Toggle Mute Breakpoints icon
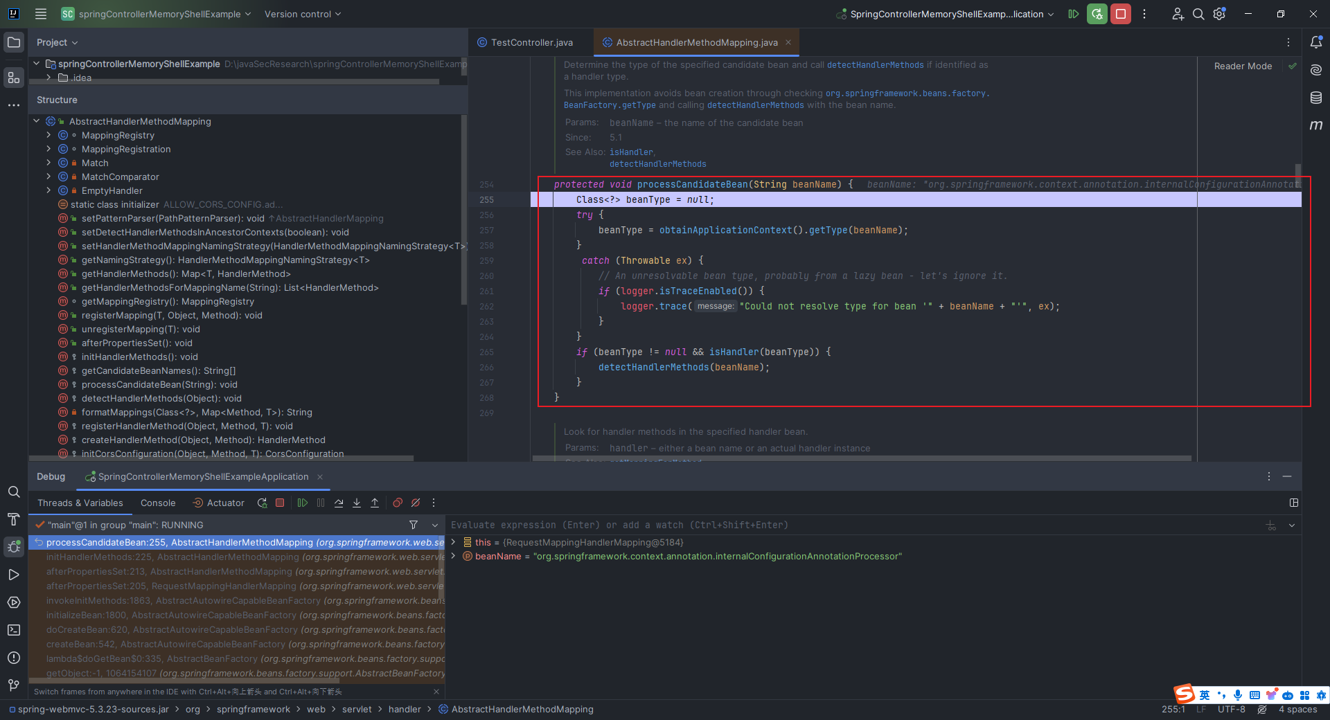The image size is (1330, 720). [x=416, y=503]
